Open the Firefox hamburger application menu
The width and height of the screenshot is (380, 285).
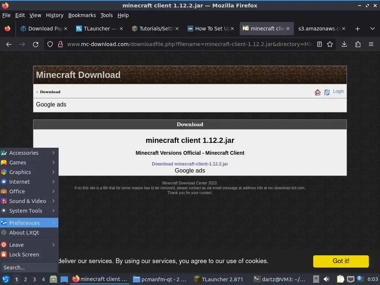pos(371,45)
